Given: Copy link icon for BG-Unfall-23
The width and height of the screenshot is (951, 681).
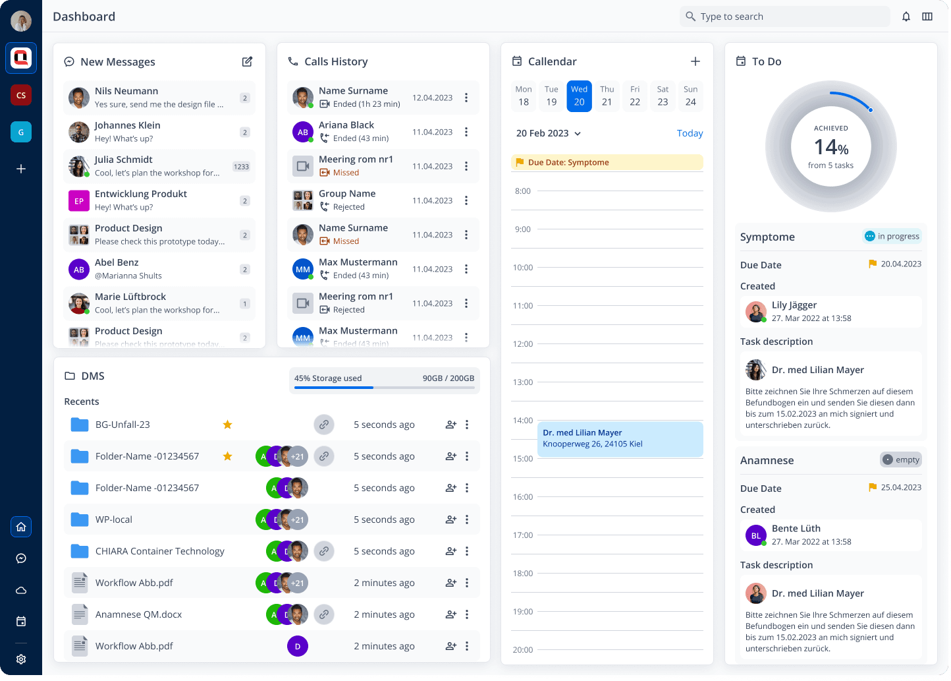Looking at the screenshot, I should point(324,425).
